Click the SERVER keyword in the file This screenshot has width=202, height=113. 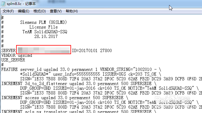click(9, 51)
